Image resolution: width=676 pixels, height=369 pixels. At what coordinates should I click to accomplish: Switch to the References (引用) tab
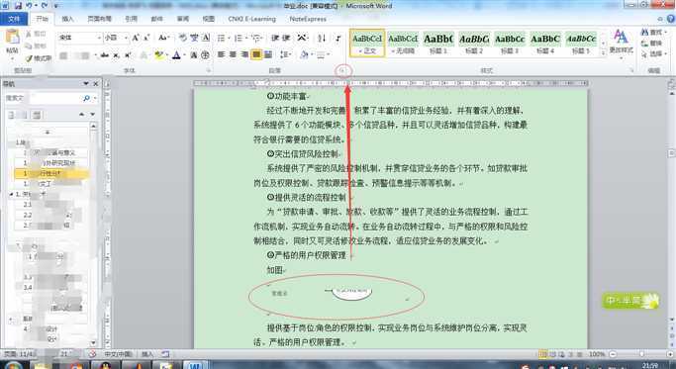(x=131, y=19)
